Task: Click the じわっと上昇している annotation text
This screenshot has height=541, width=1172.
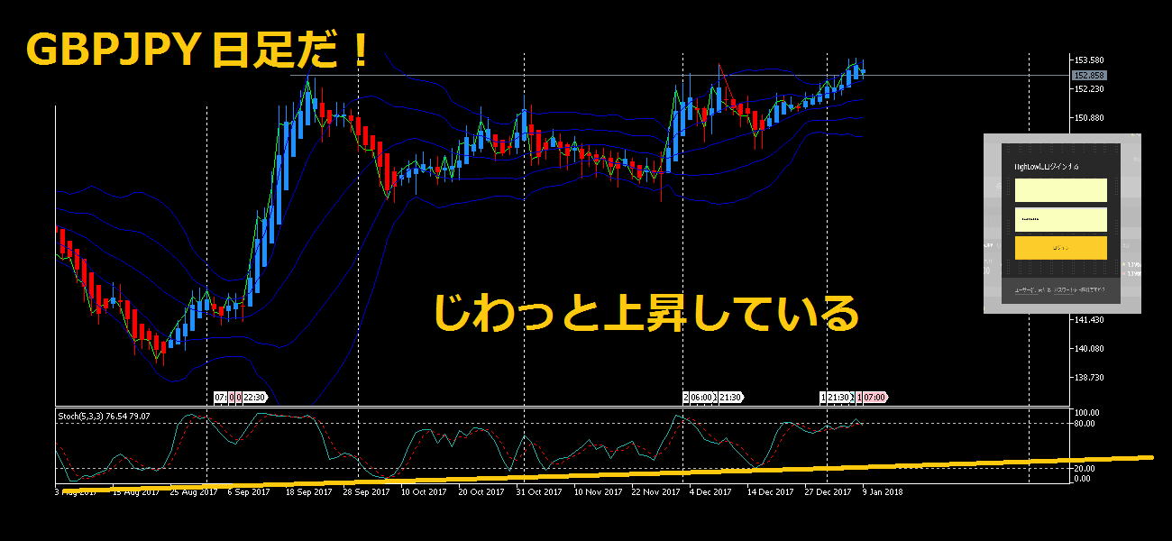Action: [x=645, y=314]
